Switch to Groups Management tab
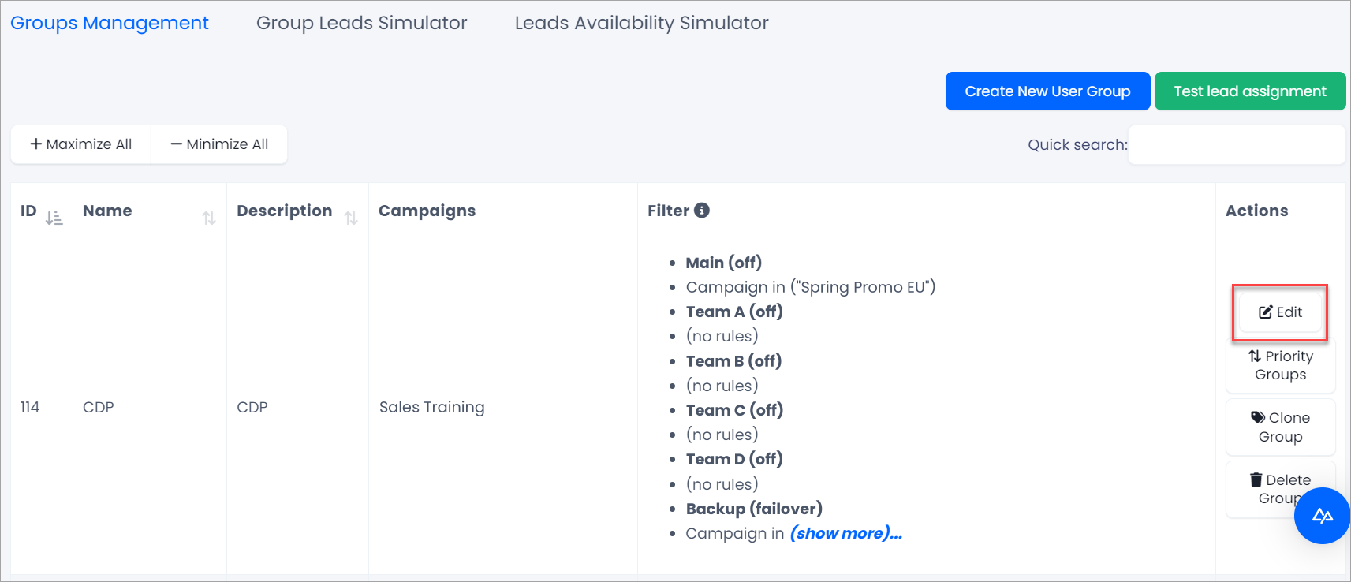 click(x=110, y=23)
